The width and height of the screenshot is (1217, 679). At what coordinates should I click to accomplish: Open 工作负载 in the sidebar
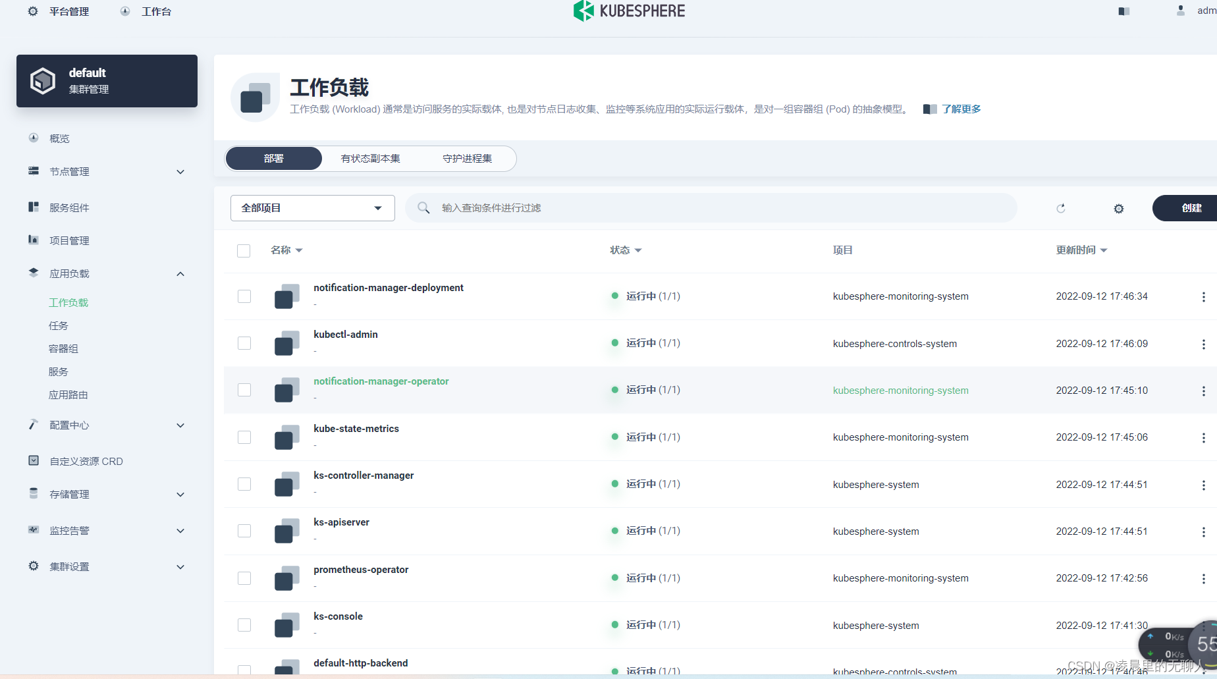click(x=68, y=303)
